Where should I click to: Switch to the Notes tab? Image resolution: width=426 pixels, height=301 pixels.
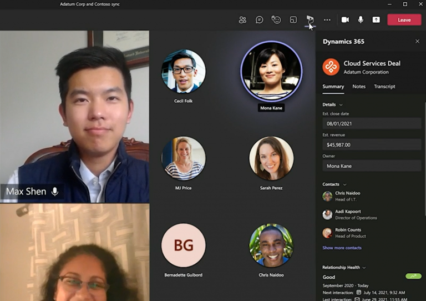click(359, 87)
